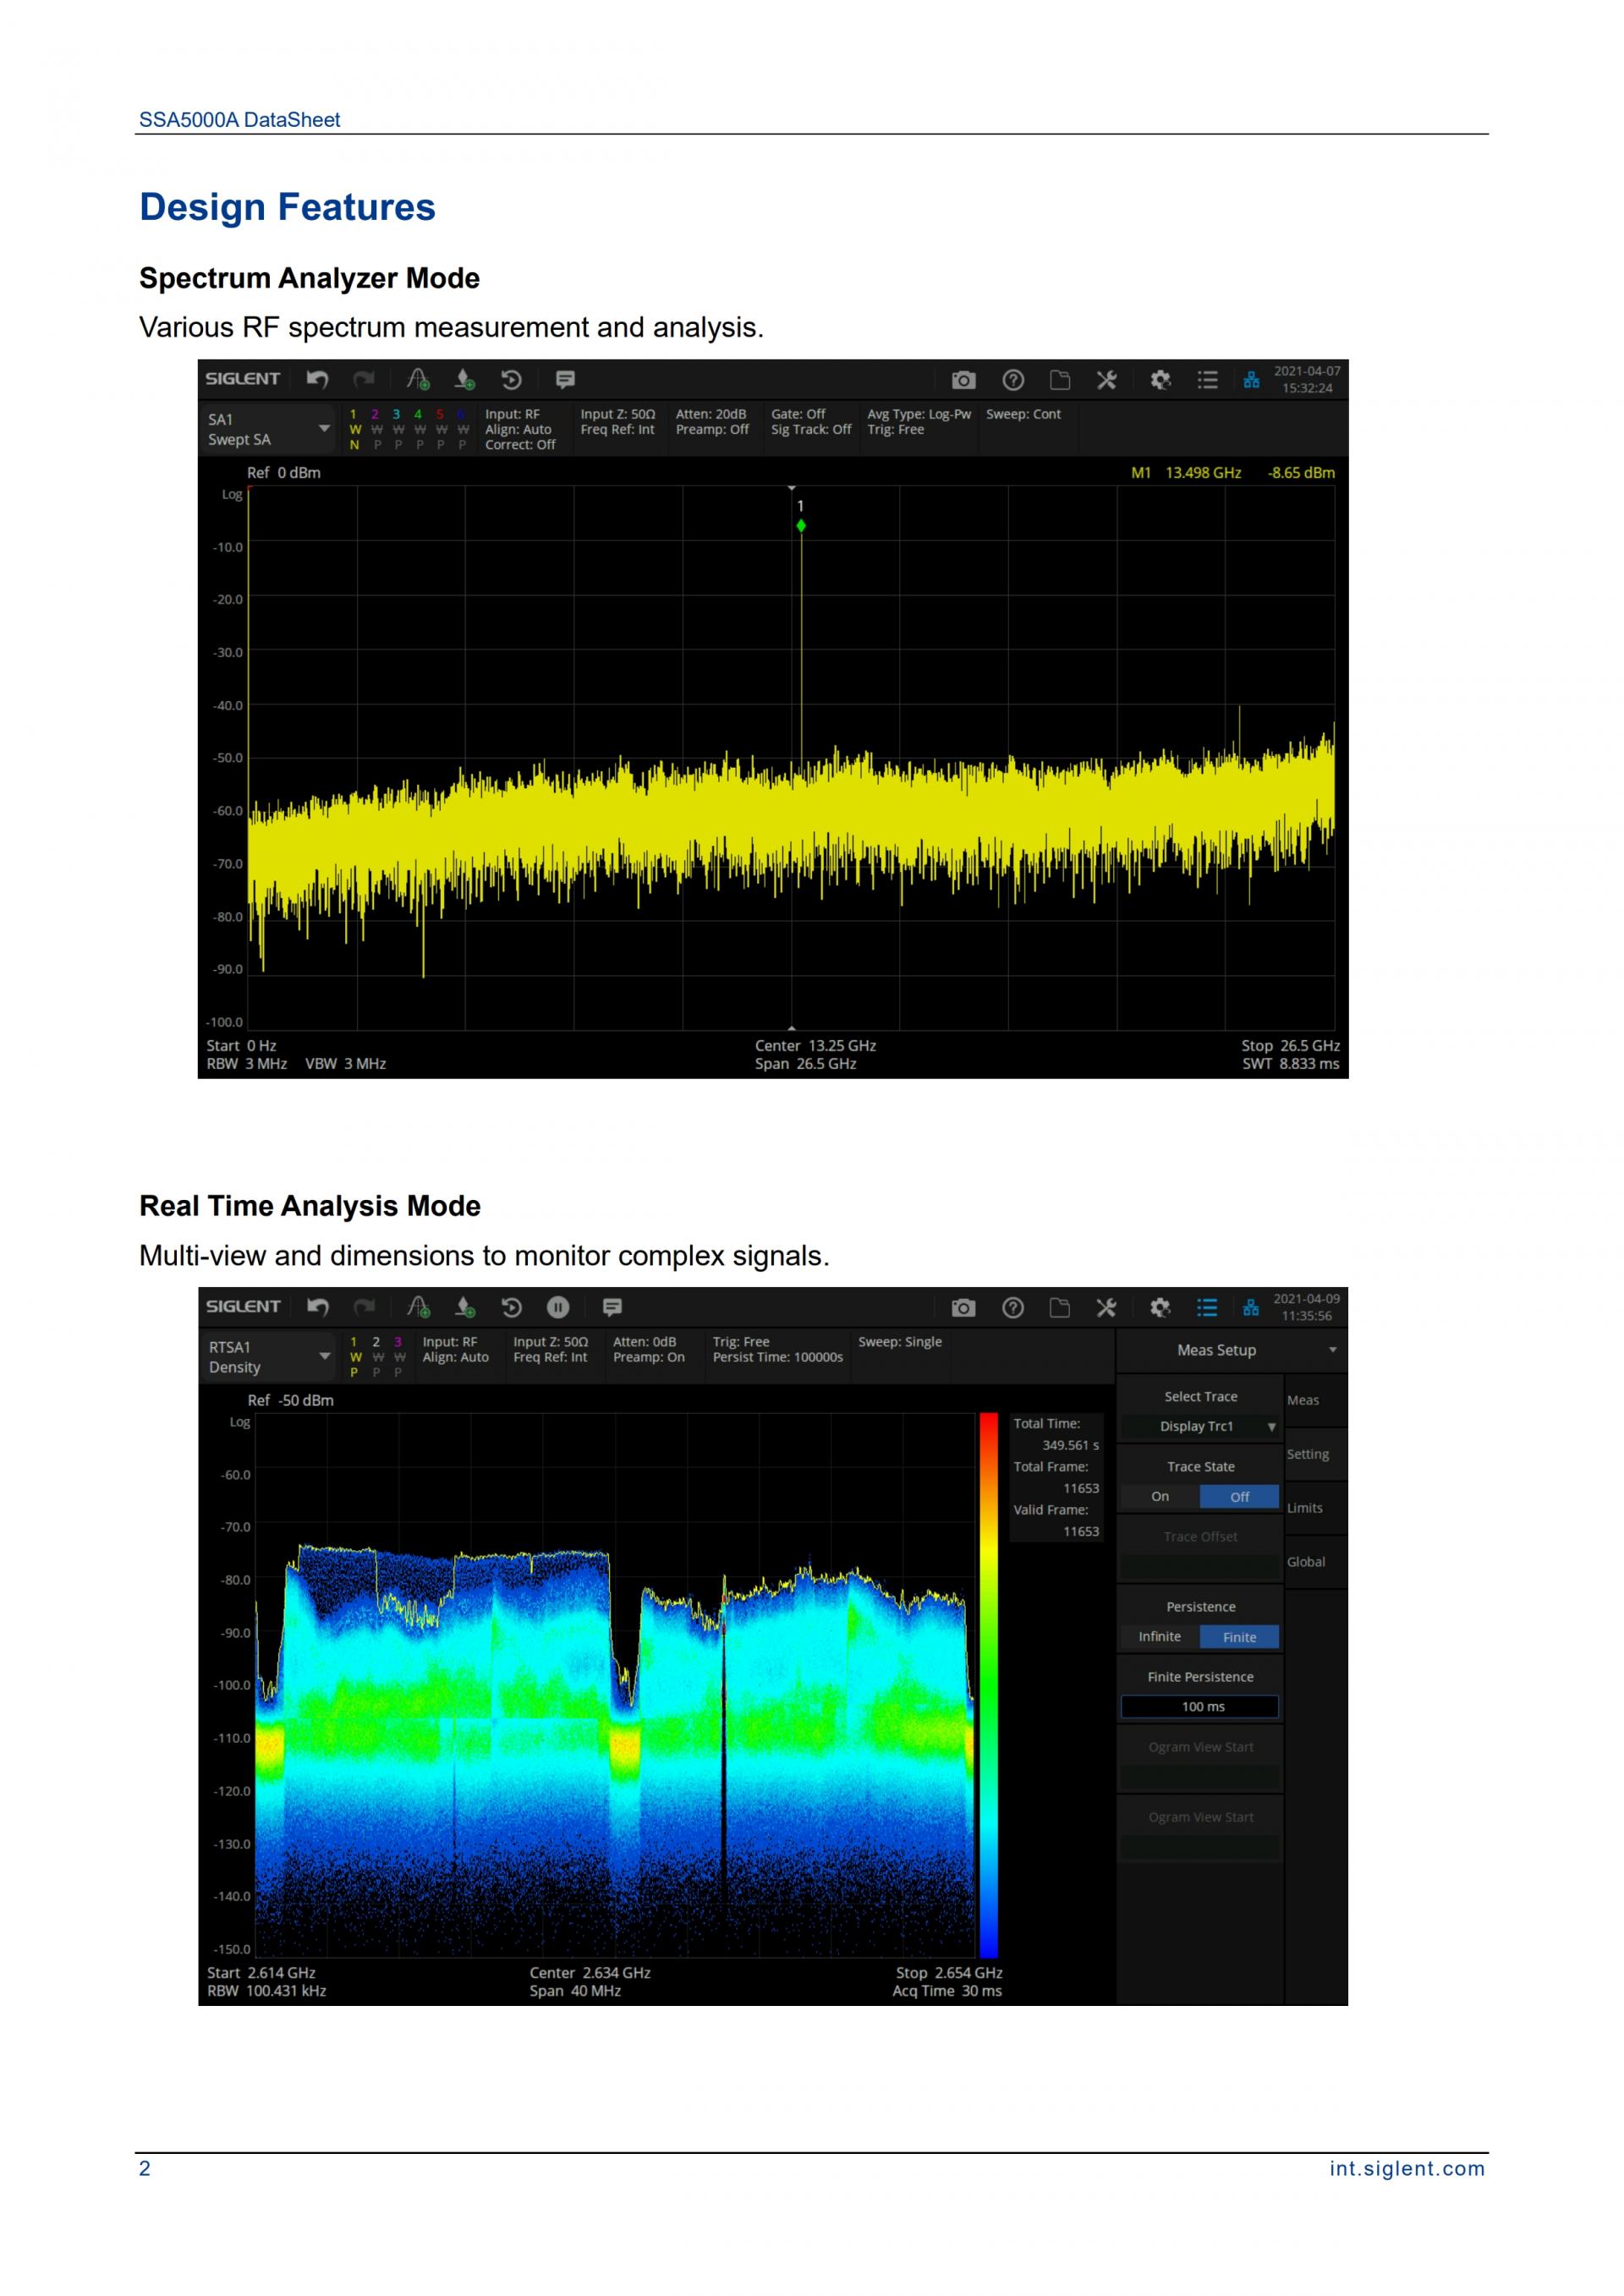1624x2296 pixels.
Task: Open the Limits side tab
Action: (1305, 1507)
